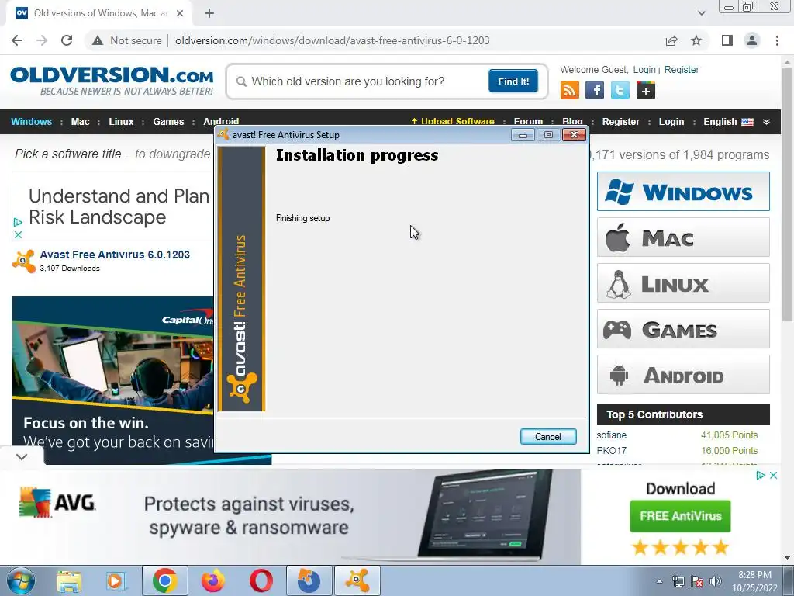Click the FREE AntiVirus download button
Screen dimensions: 794x596
click(x=680, y=516)
